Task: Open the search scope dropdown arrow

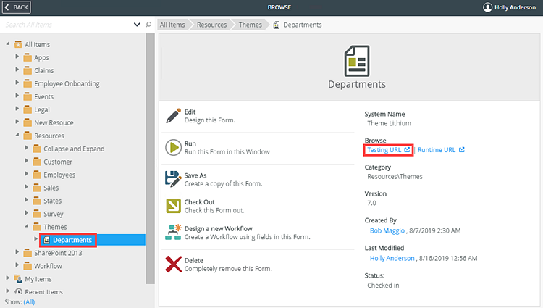Action: point(138,25)
